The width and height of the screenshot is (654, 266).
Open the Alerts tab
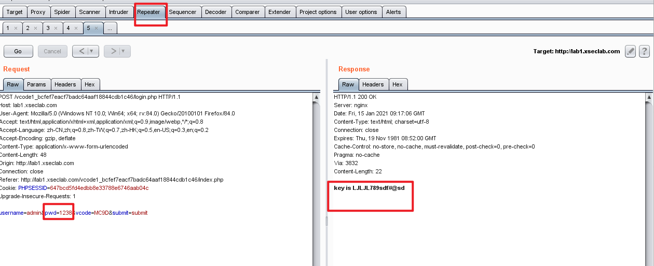pyautogui.click(x=393, y=12)
